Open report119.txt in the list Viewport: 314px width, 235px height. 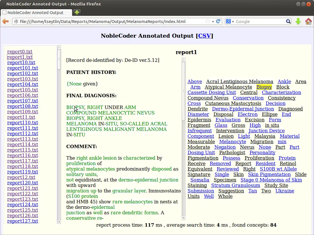point(23,172)
